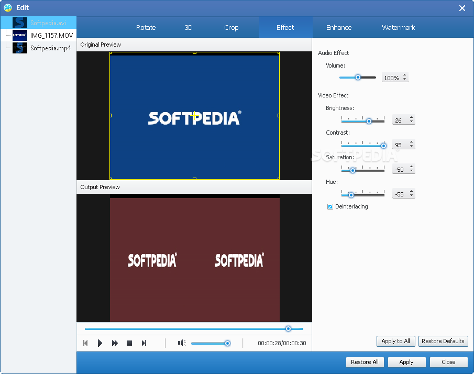The image size is (474, 374).
Task: Increase Contrast using up arrow
Action: point(412,142)
